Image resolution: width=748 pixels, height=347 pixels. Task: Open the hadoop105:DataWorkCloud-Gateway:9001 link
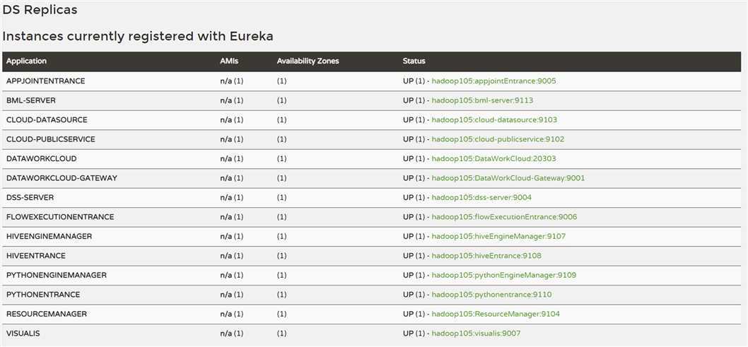[x=508, y=178]
